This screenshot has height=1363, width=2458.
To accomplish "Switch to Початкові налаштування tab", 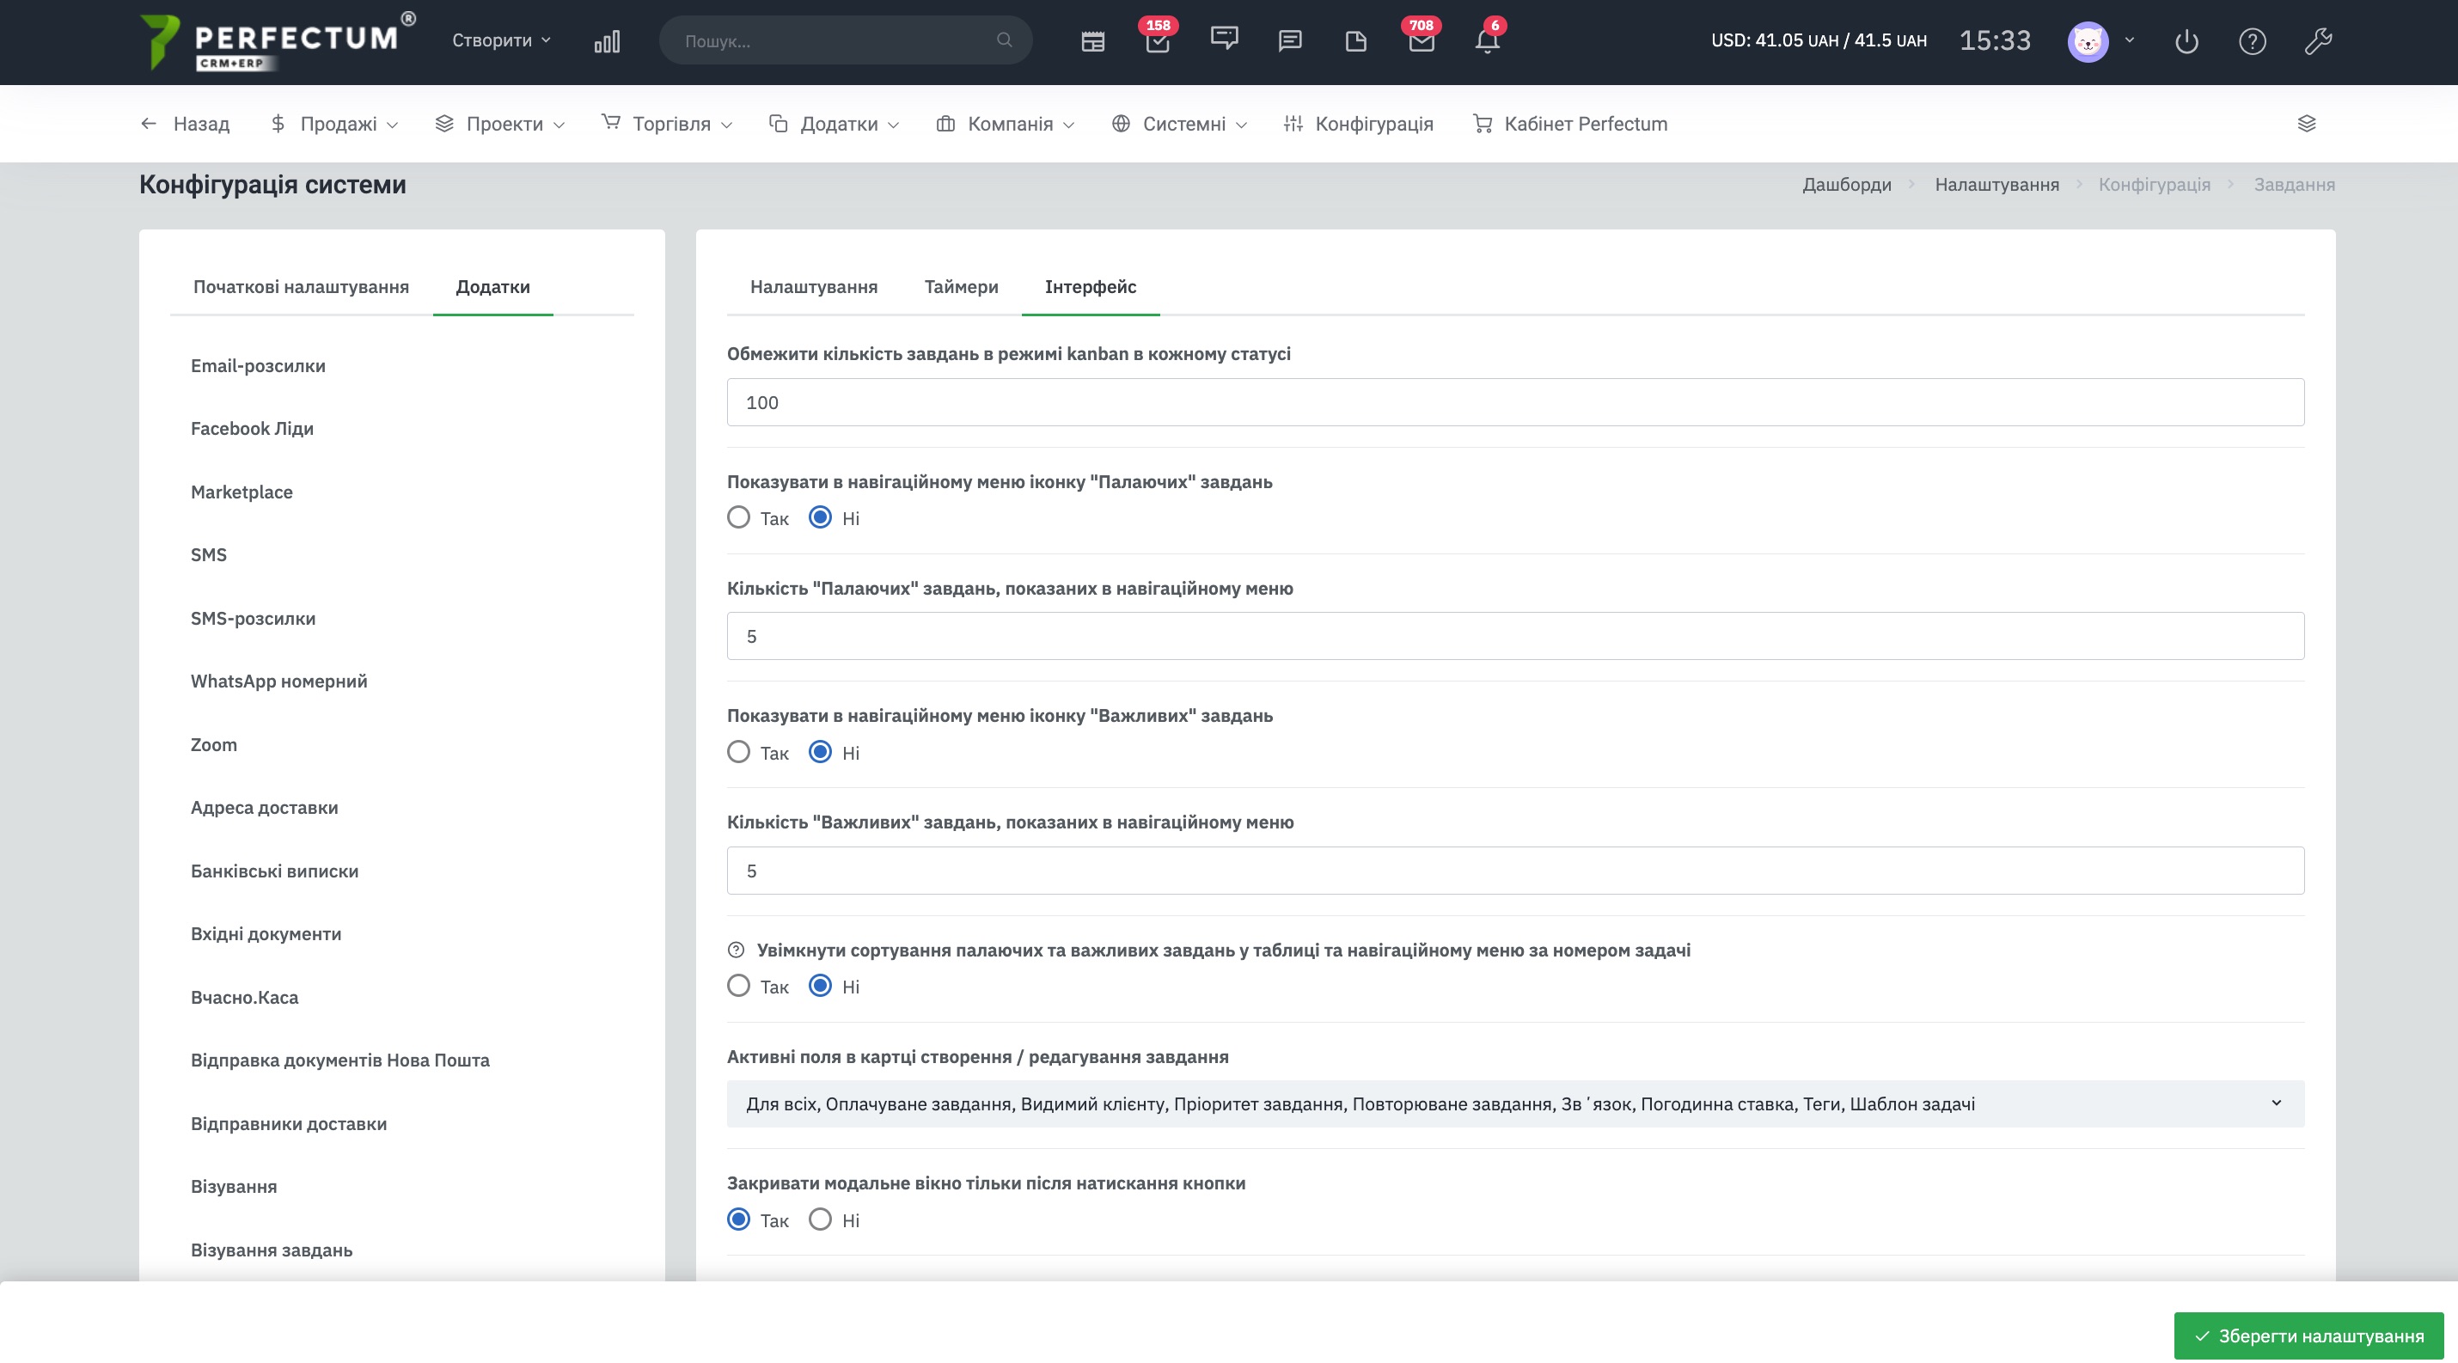I will 302,287.
